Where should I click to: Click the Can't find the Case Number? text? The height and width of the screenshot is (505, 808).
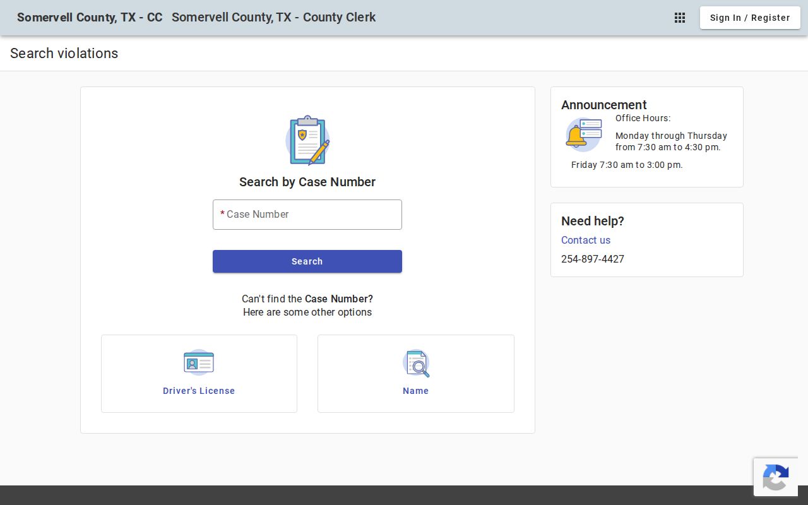click(x=307, y=299)
